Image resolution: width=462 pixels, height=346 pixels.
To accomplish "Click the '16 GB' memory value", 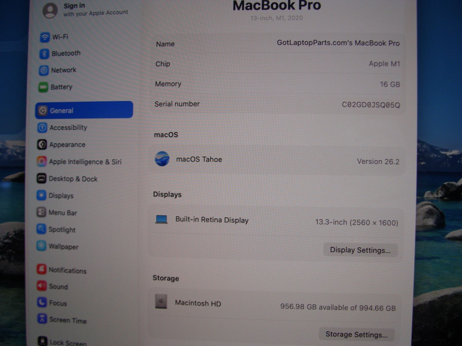I will click(x=390, y=84).
